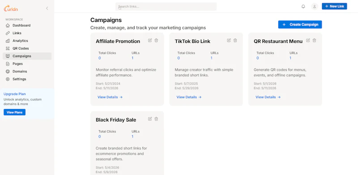Delete the Affiliate Promotion campaign
Viewport: 358px width, 175px height.
156,40
